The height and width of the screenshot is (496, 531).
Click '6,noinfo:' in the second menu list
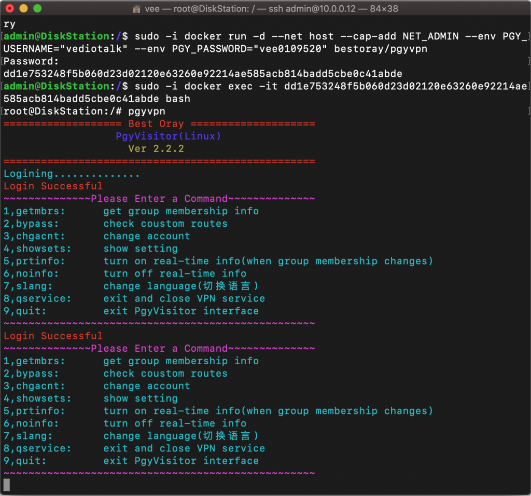click(x=31, y=423)
